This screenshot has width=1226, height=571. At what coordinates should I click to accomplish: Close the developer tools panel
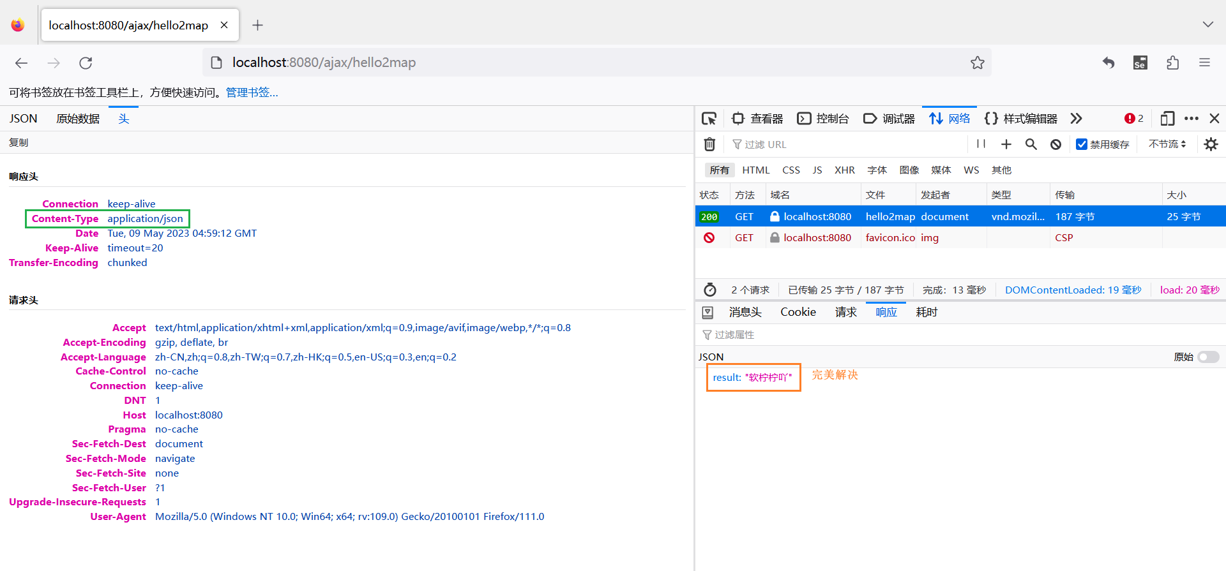(x=1215, y=119)
